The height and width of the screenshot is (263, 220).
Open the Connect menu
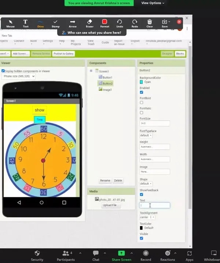tap(19, 41)
